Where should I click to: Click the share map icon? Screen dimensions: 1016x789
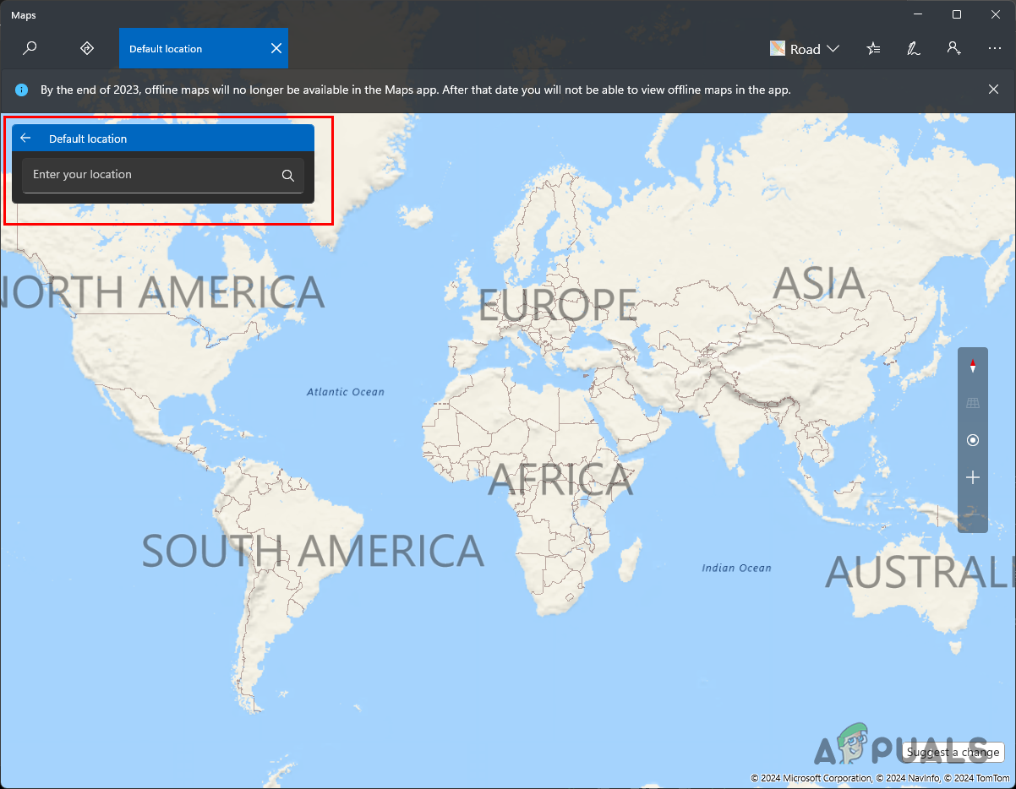954,48
